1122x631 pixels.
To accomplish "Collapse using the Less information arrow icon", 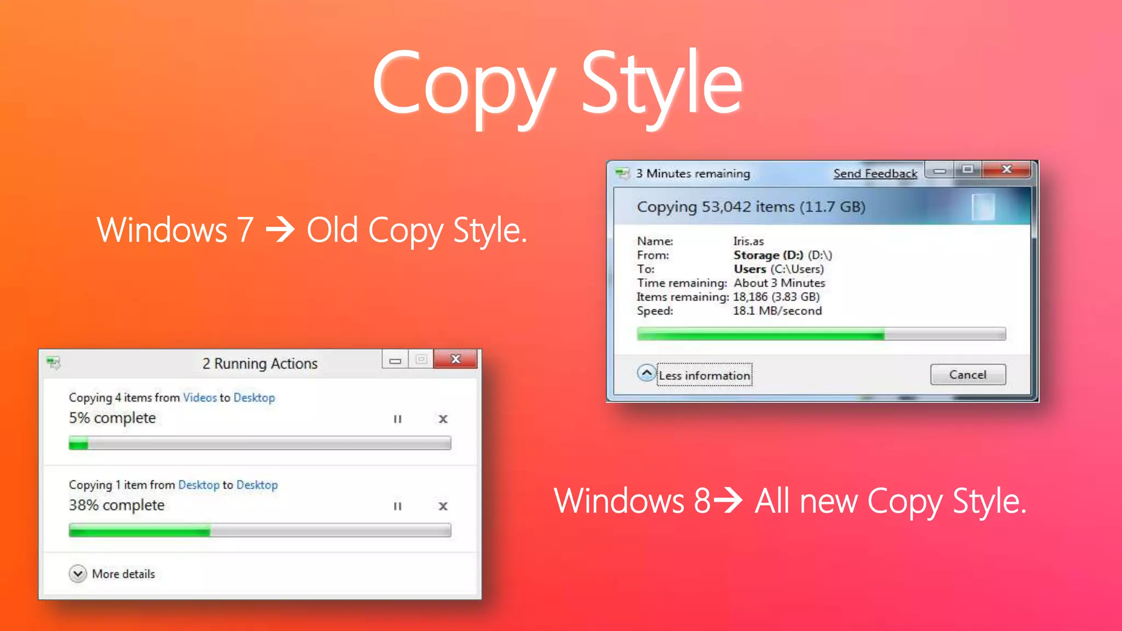I will pyautogui.click(x=646, y=374).
